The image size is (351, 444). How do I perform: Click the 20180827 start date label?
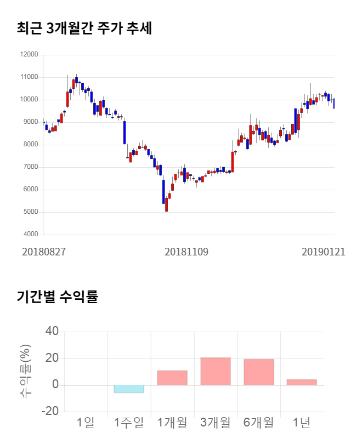coord(44,252)
